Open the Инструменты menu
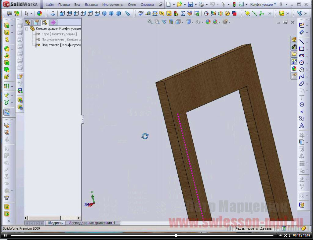 pos(113,5)
